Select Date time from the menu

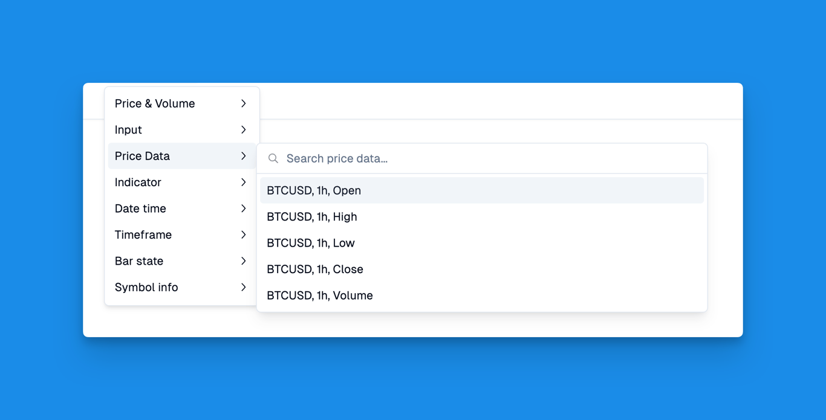(x=182, y=208)
